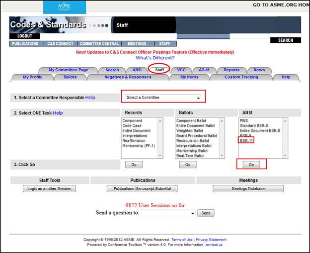Open Help link for Select ONE Task
310x253 pixels.
[58, 113]
